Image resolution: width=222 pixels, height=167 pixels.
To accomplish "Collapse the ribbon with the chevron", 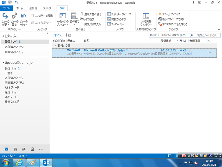I will (219, 29).
